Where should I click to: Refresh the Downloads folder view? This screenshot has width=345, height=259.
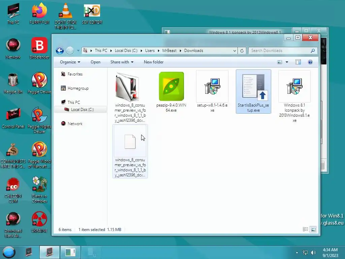coord(242,51)
